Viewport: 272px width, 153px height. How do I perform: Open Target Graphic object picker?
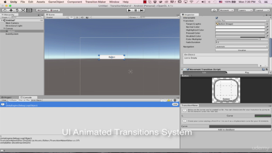point(267,24)
